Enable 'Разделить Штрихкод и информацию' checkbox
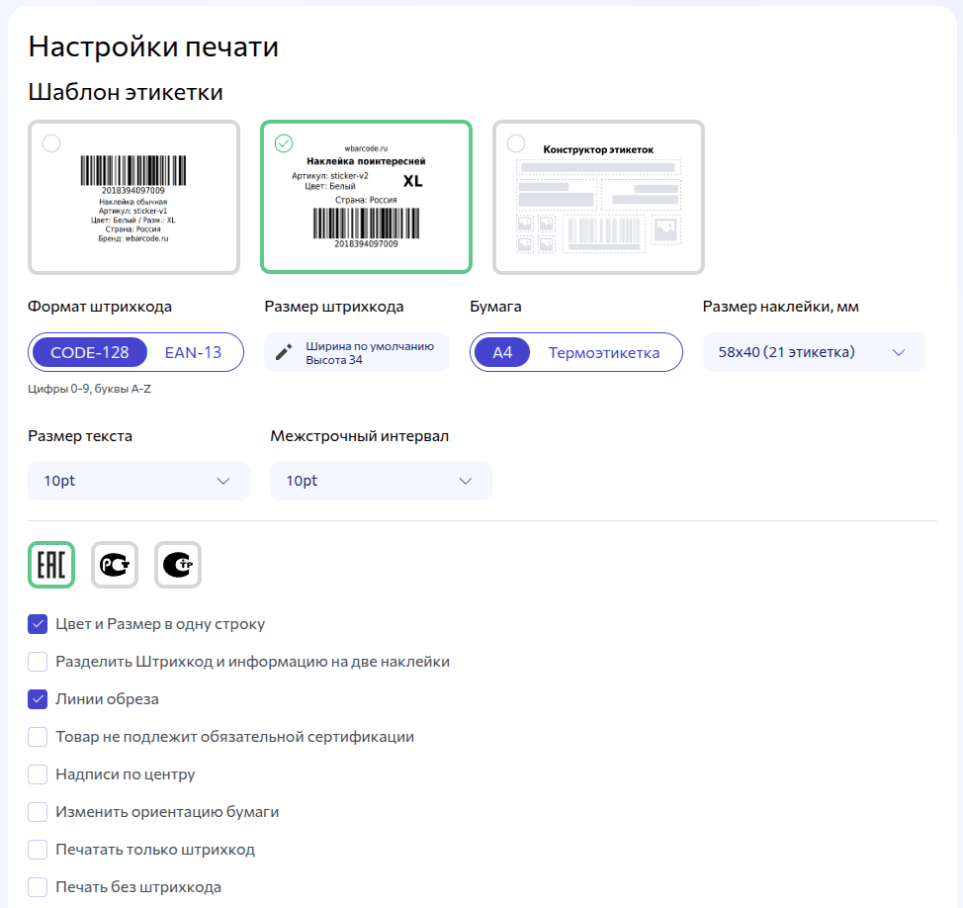 pyautogui.click(x=38, y=661)
